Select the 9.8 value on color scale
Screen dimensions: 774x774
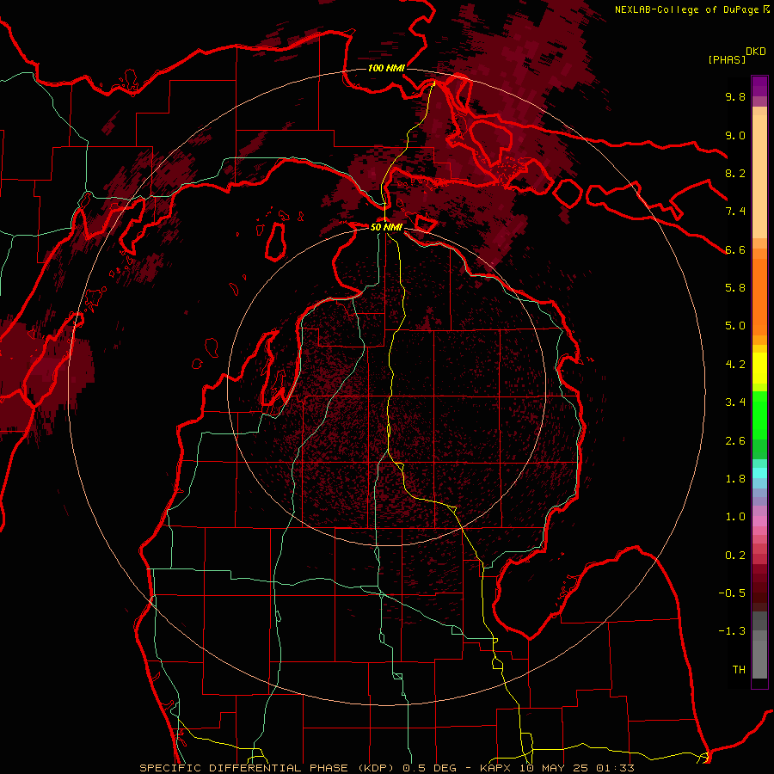coord(735,96)
